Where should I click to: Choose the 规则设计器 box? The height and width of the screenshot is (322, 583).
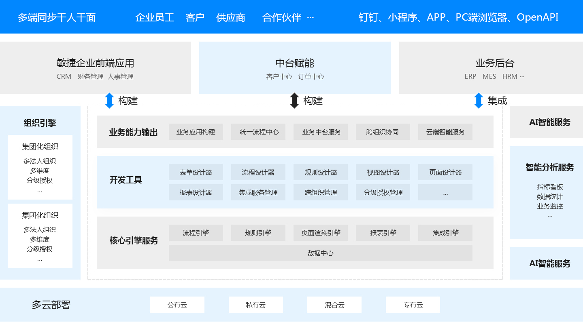point(321,172)
